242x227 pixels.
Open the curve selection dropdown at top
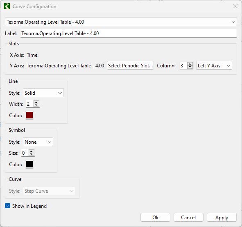tap(121, 22)
